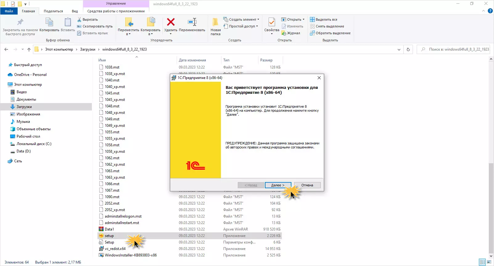This screenshot has width=494, height=266.
Task: Click Обратить выделение in the ribbon
Action: click(x=330, y=33)
